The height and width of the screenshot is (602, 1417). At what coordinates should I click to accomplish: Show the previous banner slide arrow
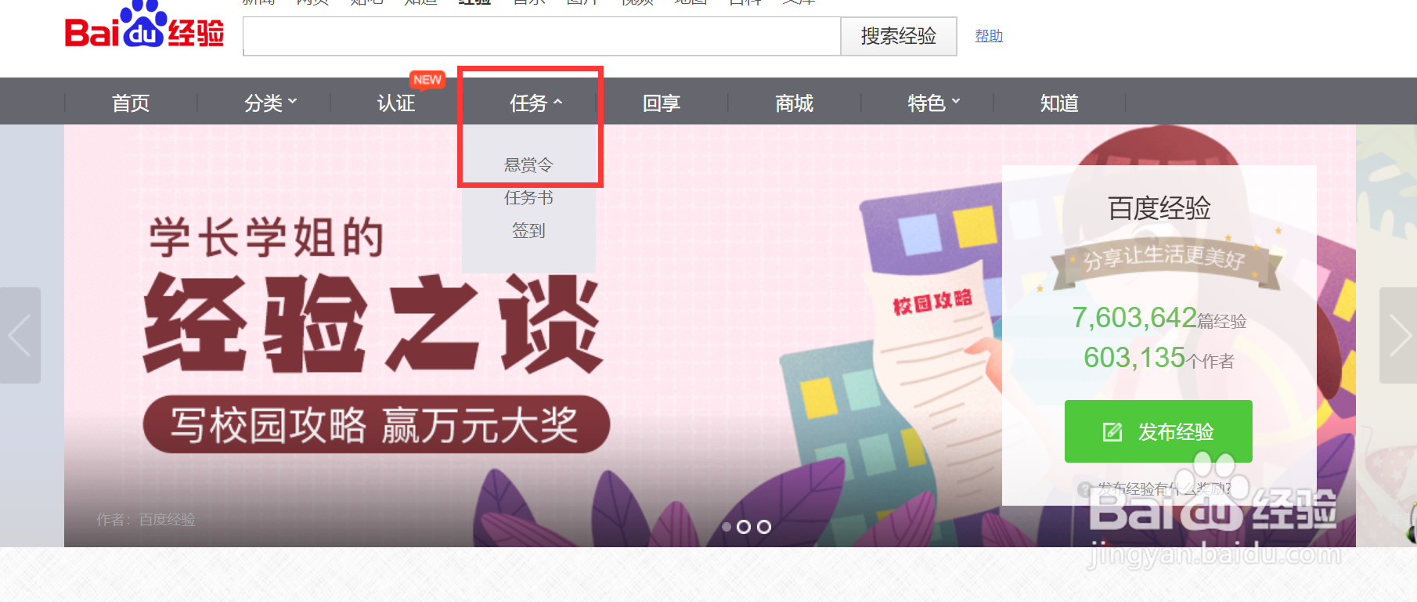pyautogui.click(x=20, y=335)
